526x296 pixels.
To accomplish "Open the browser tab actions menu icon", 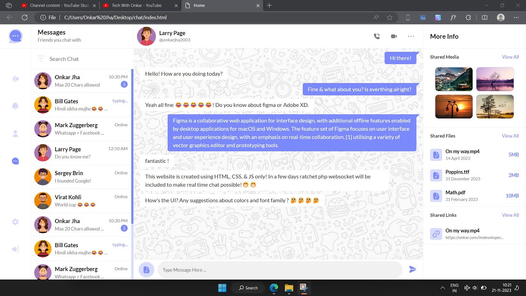I will pos(9,5).
